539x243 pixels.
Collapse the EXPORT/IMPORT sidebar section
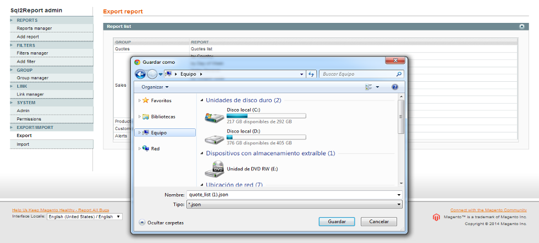(52, 127)
